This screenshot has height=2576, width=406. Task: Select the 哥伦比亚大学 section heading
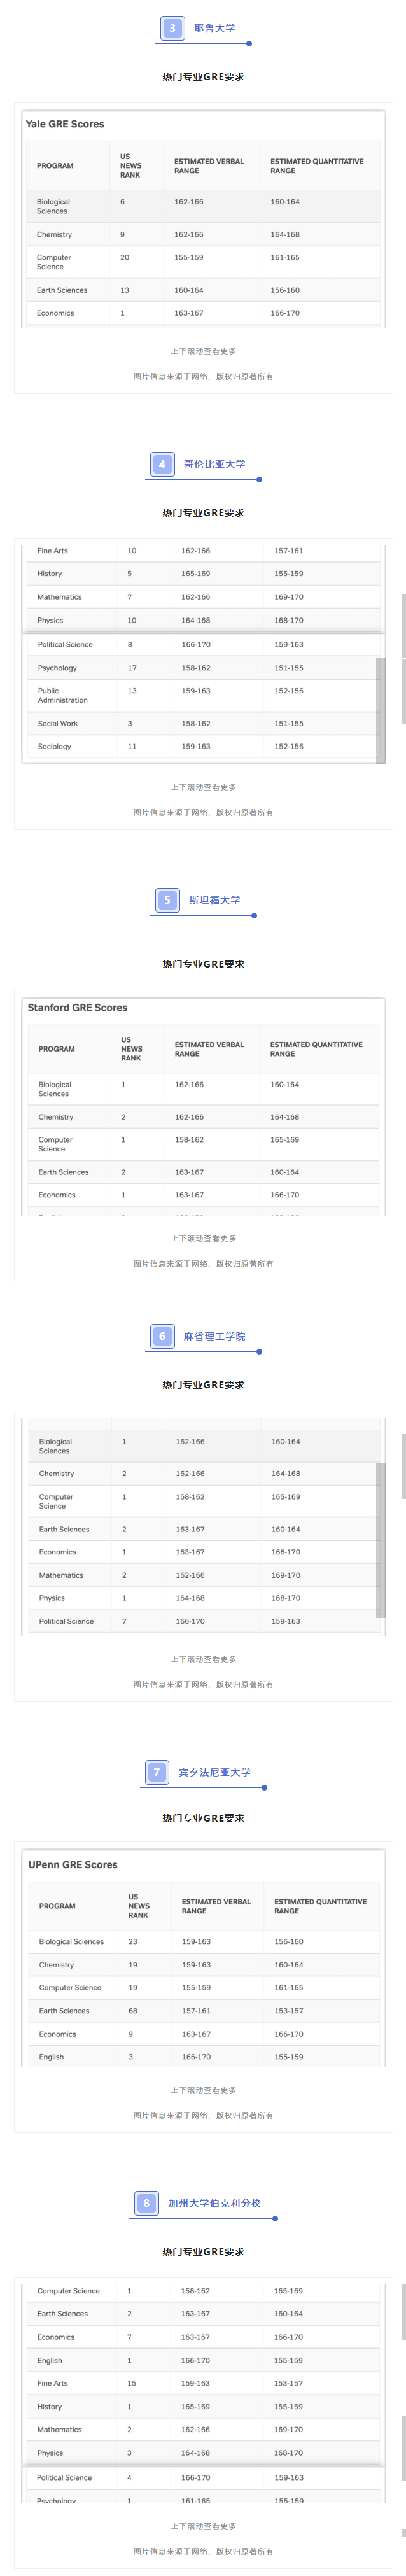(x=214, y=464)
